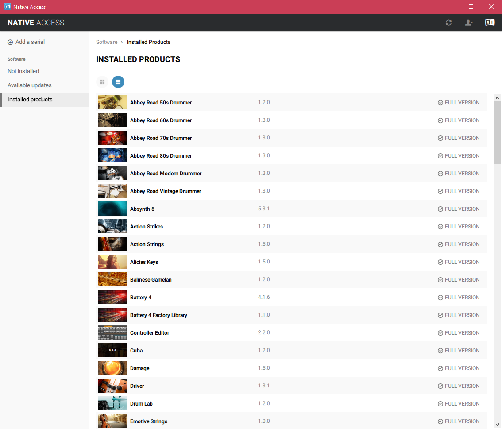This screenshot has width=502, height=429.
Task: Select Installed products in sidebar
Action: 45,100
